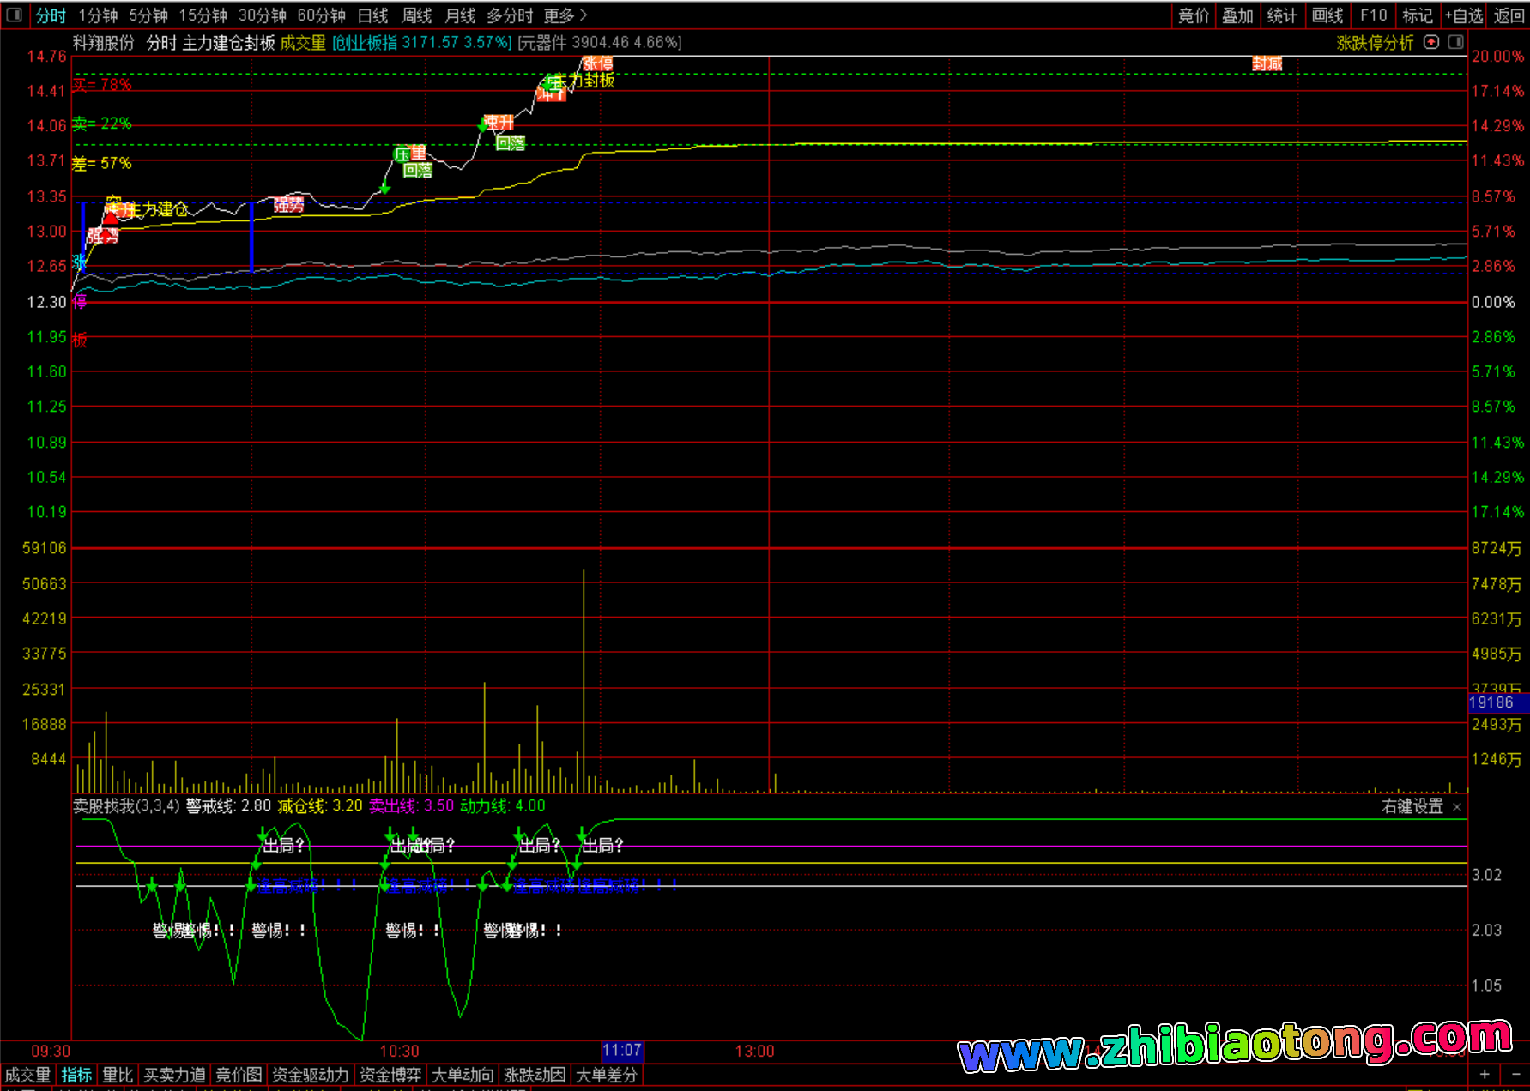
Task: Click the panel layout icon at top-left
Action: (14, 15)
